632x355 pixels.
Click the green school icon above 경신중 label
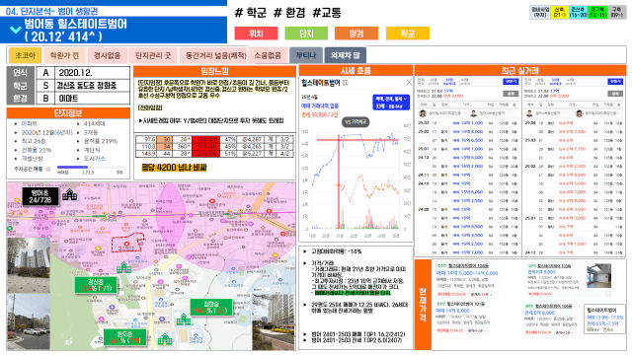tap(124, 267)
